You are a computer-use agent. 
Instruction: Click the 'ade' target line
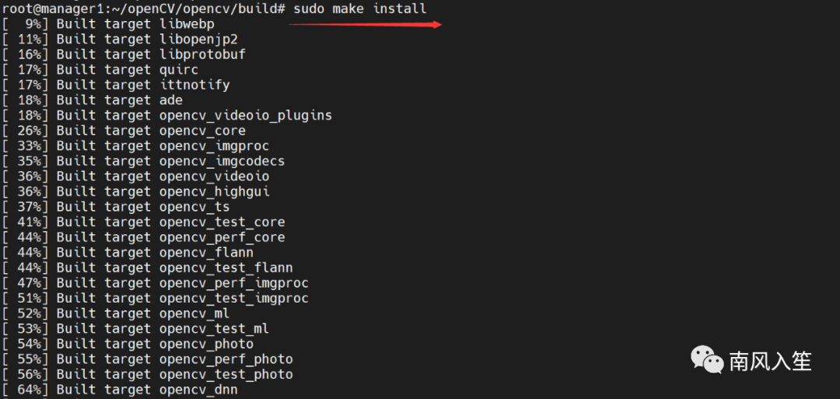(x=93, y=100)
